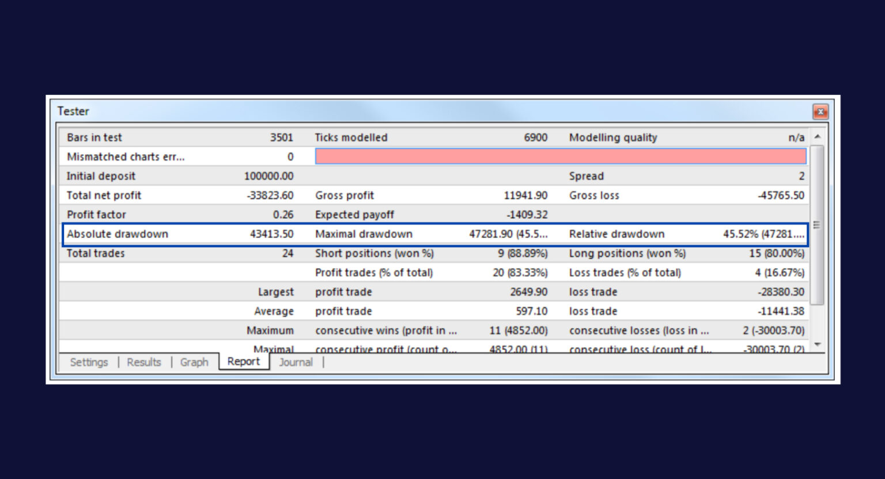Click 'consecutive wins (profit in ...' label
Image resolution: width=885 pixels, height=479 pixels.
(x=386, y=330)
